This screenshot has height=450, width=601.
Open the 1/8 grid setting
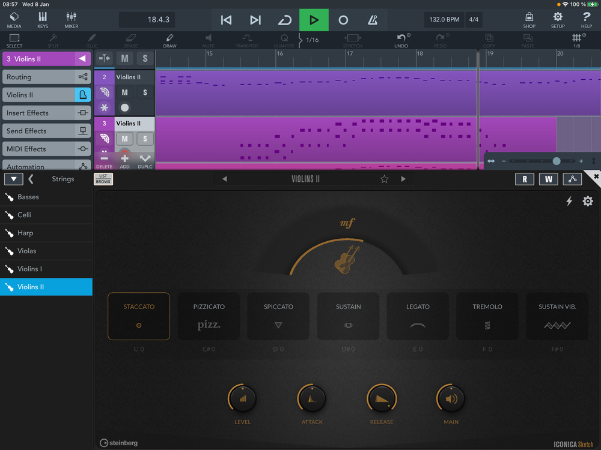(577, 41)
